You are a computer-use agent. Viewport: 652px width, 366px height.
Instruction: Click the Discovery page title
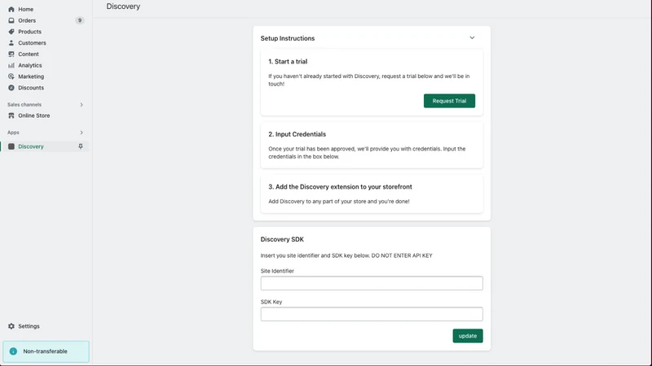123,7
